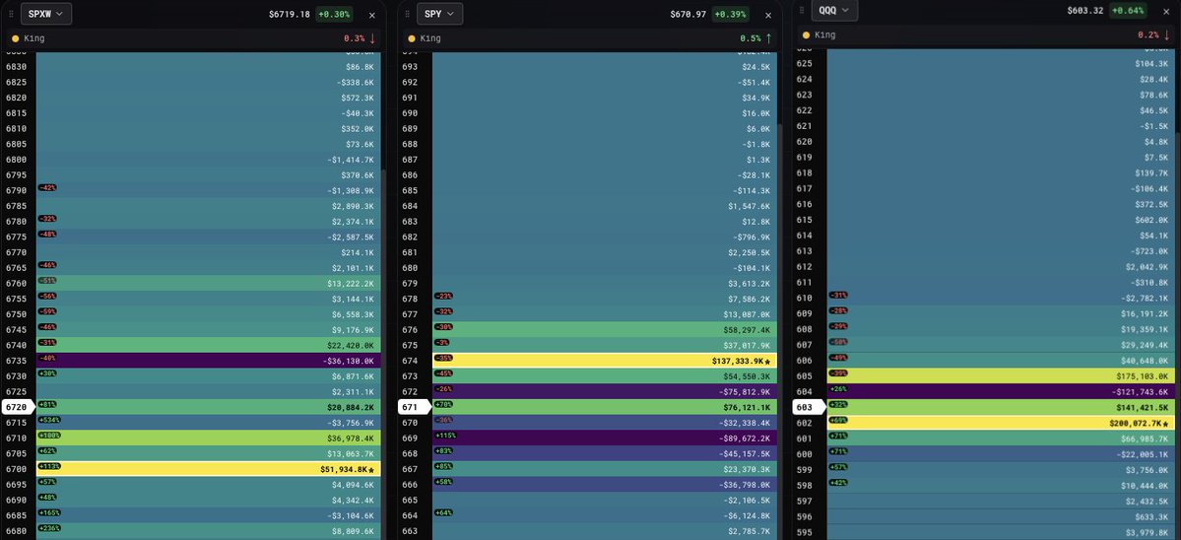Click the -40% badge on SPXW 6735 row
The width and height of the screenshot is (1181, 540).
click(x=46, y=358)
